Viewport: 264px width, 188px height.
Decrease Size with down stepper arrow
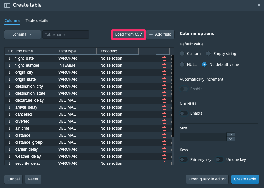coord(231,139)
